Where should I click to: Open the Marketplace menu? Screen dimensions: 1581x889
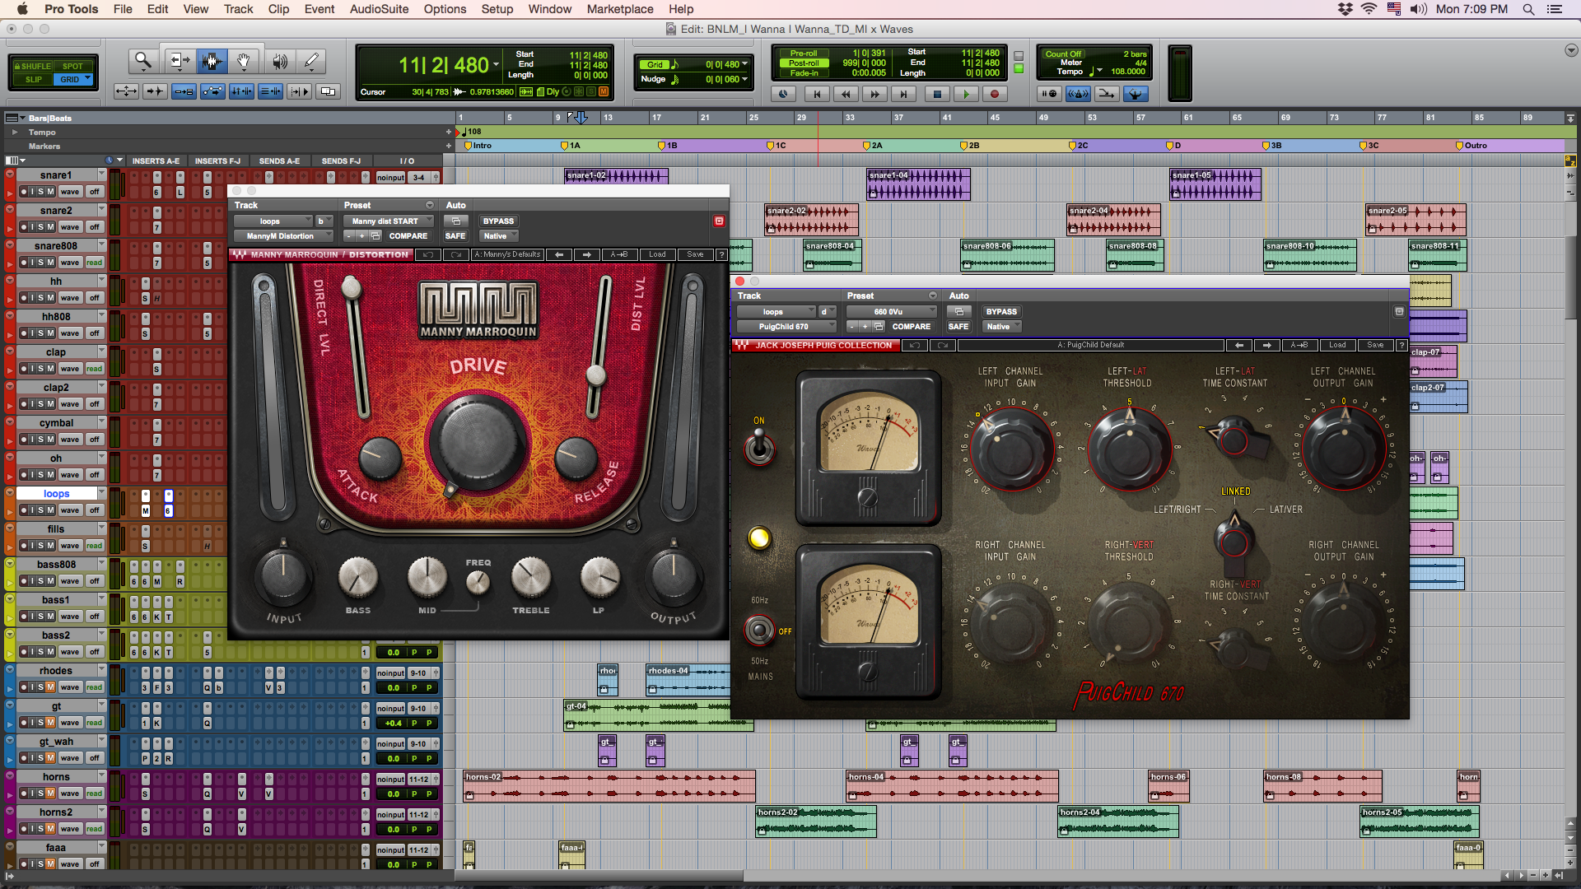pyautogui.click(x=620, y=9)
